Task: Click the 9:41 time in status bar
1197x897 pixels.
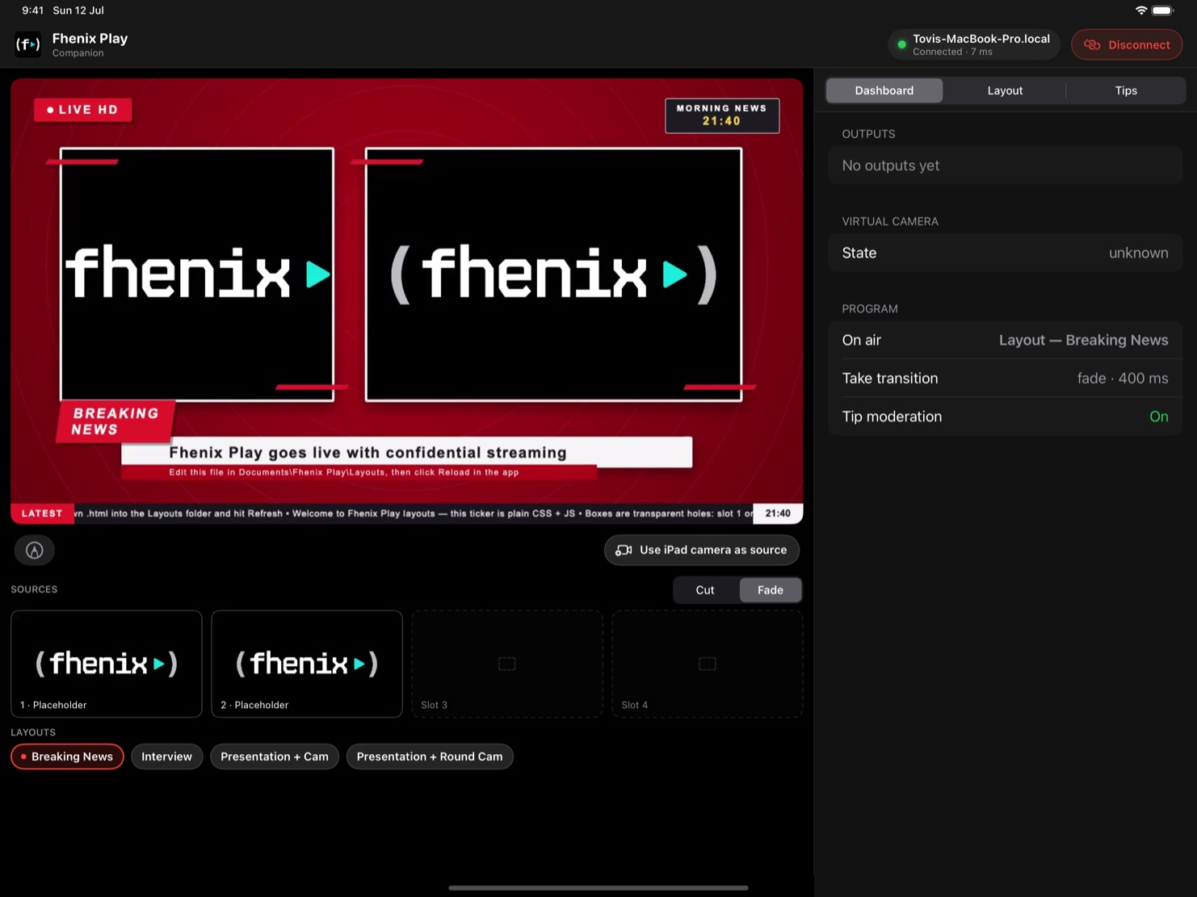Action: (33, 10)
